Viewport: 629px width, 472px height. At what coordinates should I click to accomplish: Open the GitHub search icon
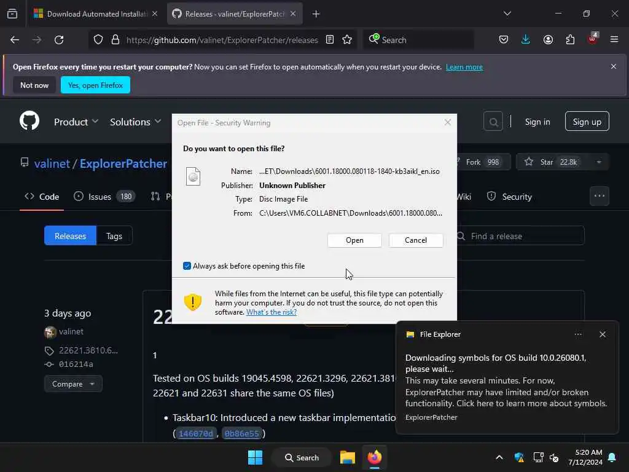[x=493, y=122]
